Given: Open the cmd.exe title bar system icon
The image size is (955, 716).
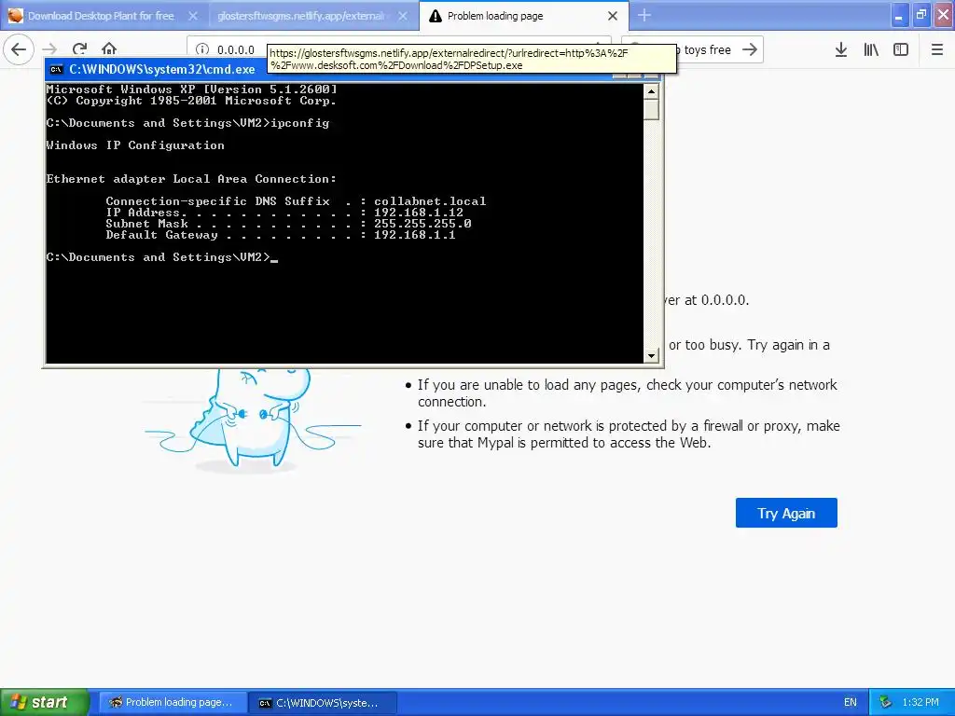Looking at the screenshot, I should [x=57, y=69].
